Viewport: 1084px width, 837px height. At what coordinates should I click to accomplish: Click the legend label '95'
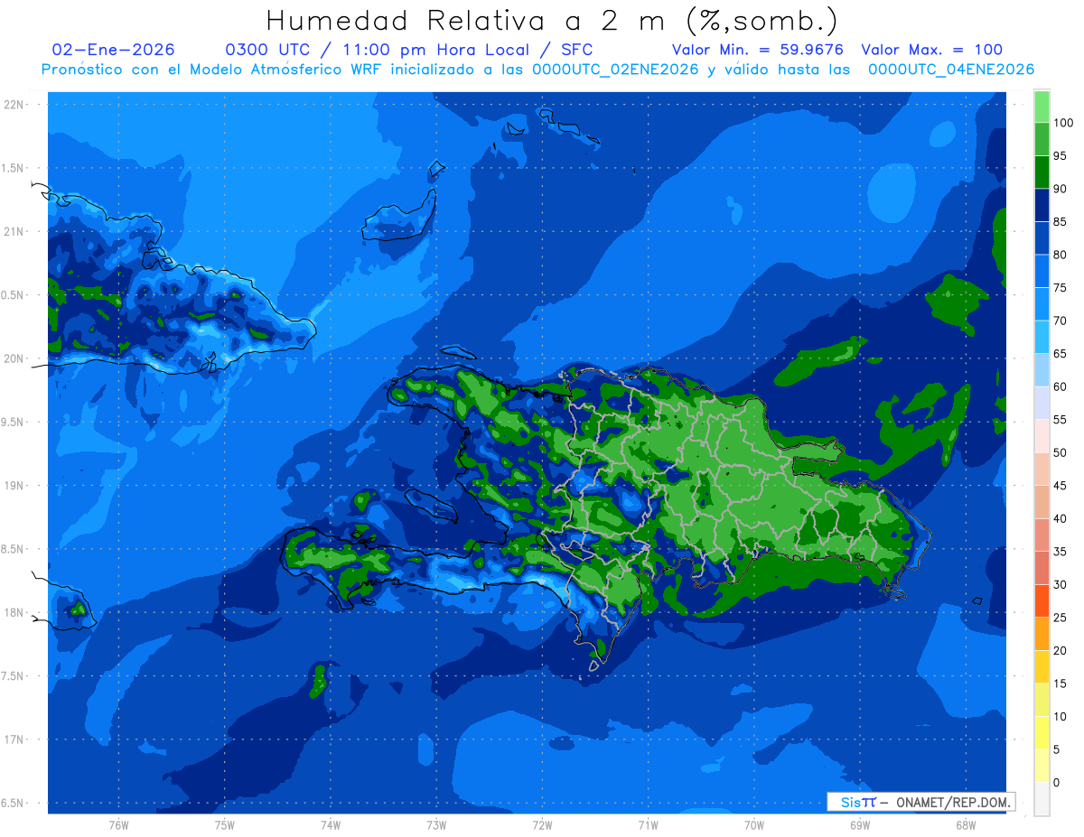coord(1060,156)
